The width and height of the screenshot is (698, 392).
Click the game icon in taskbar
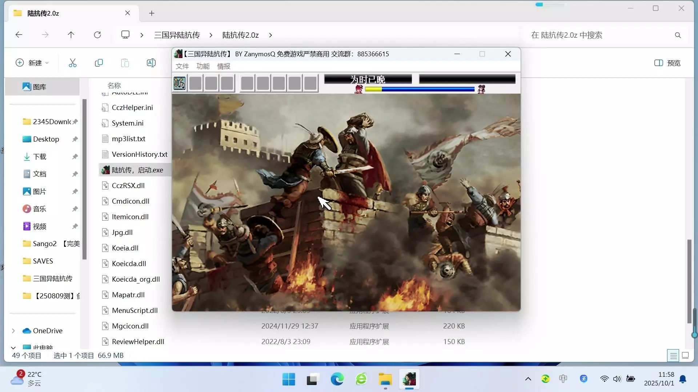point(409,379)
